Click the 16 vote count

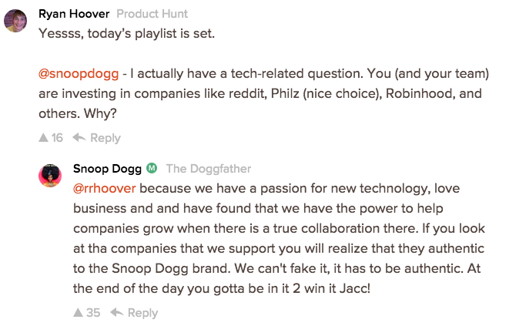point(57,138)
